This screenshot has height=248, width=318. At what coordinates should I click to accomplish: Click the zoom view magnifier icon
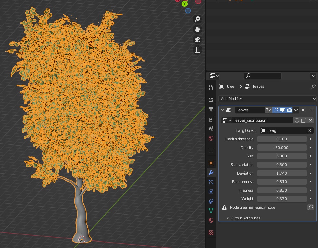point(197,19)
